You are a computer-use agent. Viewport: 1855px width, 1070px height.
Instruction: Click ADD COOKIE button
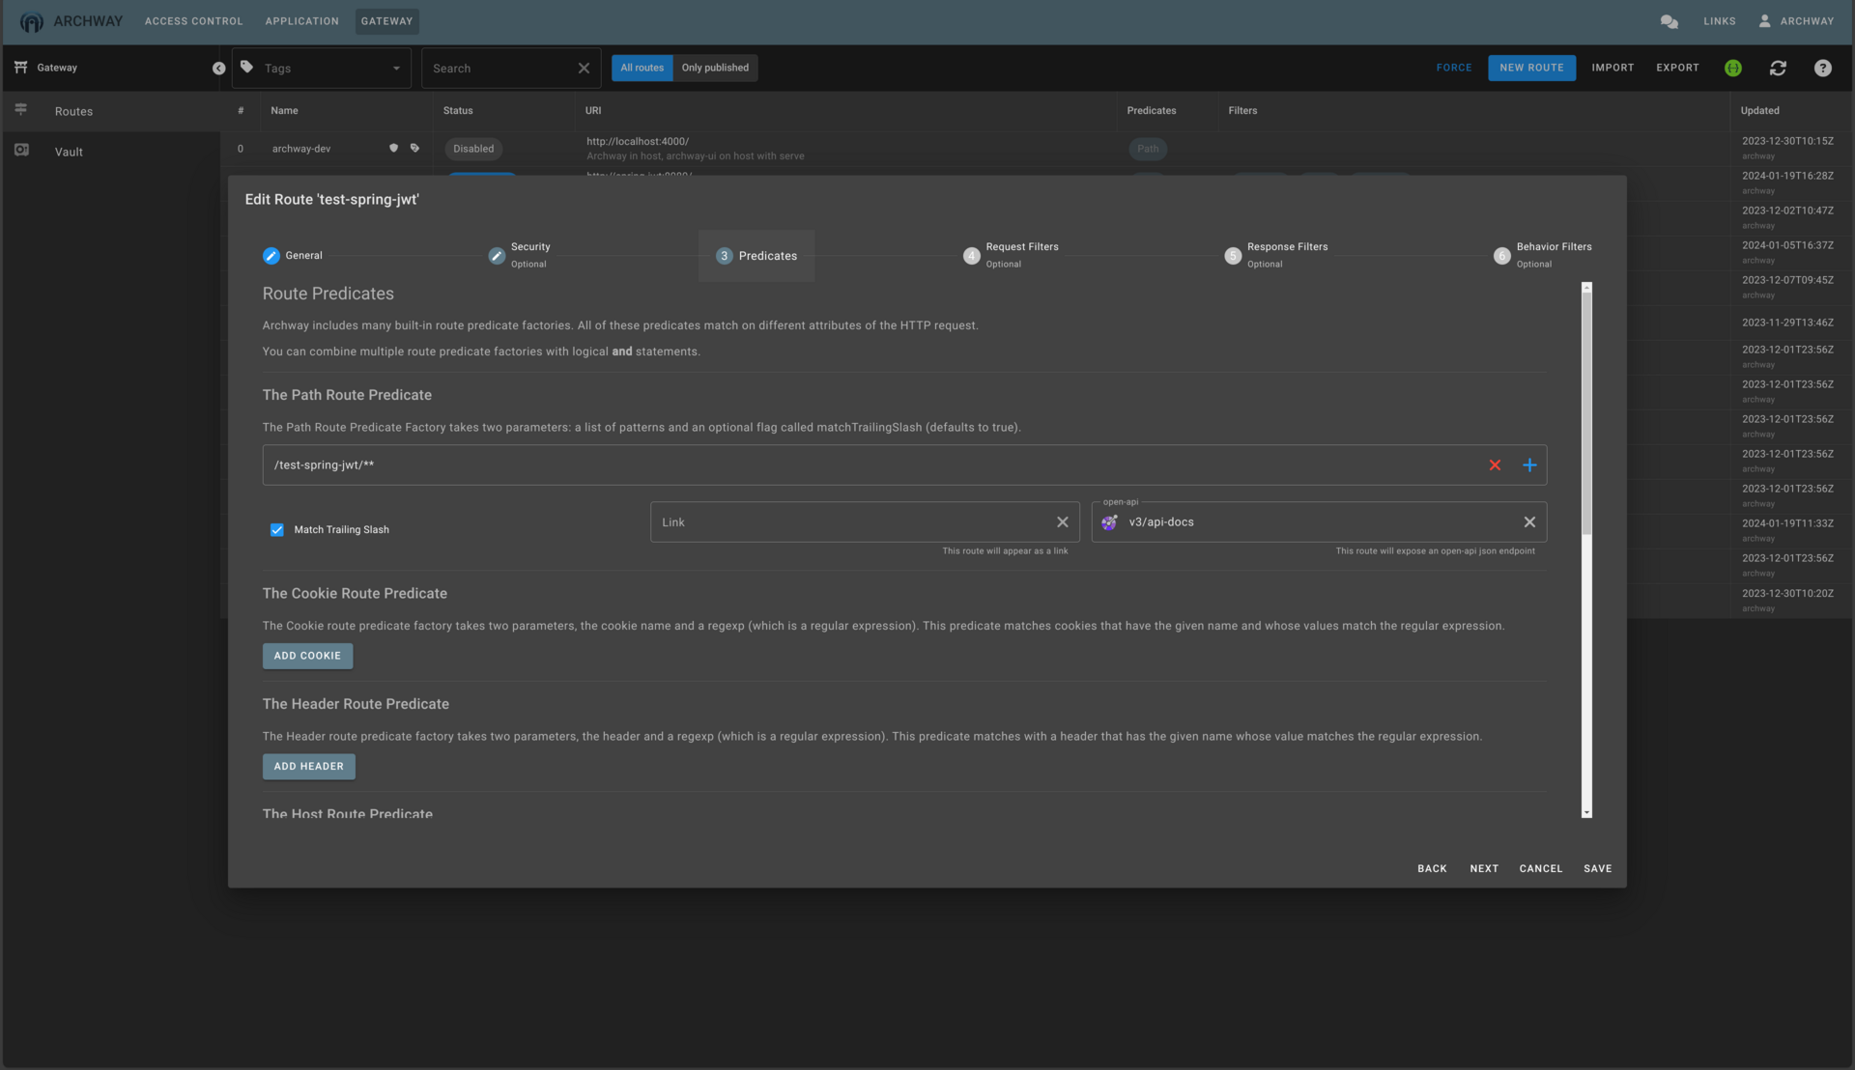click(307, 656)
